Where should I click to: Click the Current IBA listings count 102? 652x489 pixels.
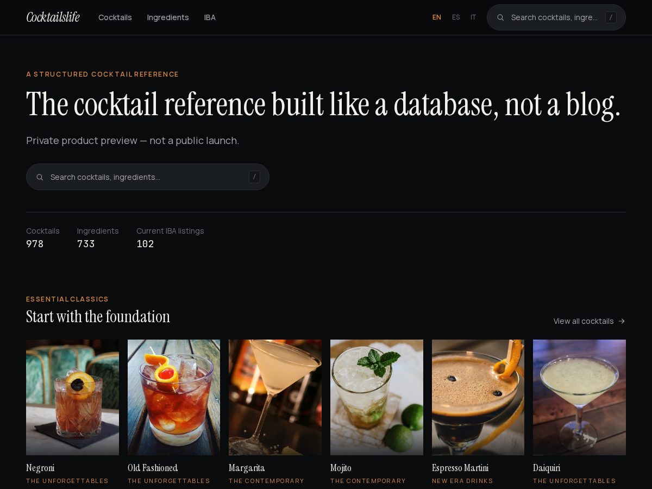(x=145, y=244)
